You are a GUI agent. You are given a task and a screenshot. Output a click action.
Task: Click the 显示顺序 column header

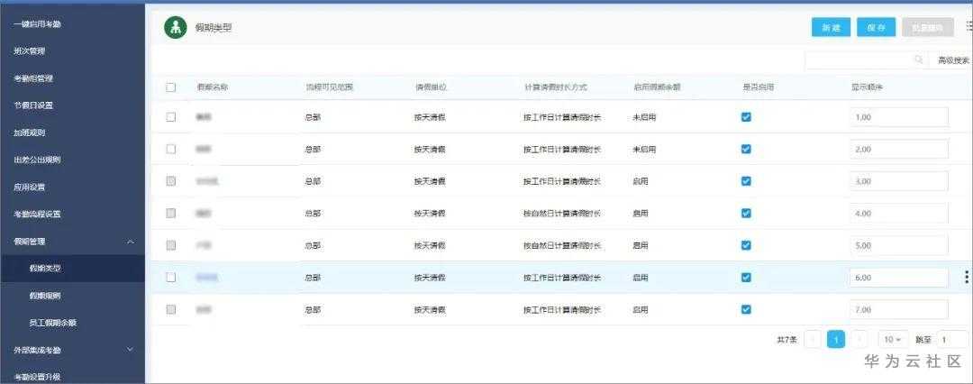point(867,87)
